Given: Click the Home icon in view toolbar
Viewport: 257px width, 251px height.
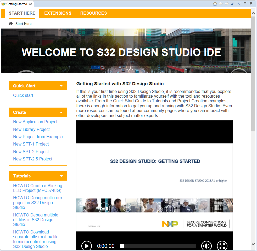Looking at the screenshot, I should click(215, 4).
